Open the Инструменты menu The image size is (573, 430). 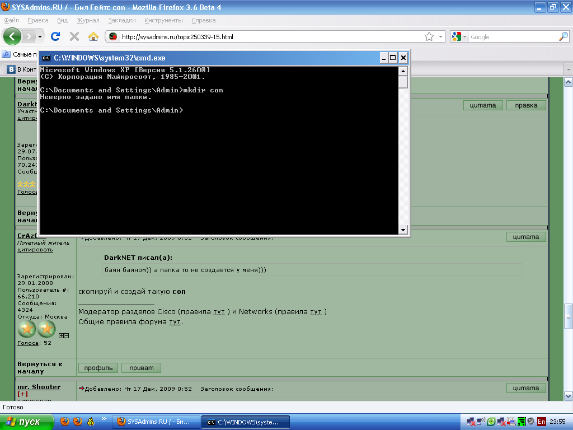[x=163, y=20]
